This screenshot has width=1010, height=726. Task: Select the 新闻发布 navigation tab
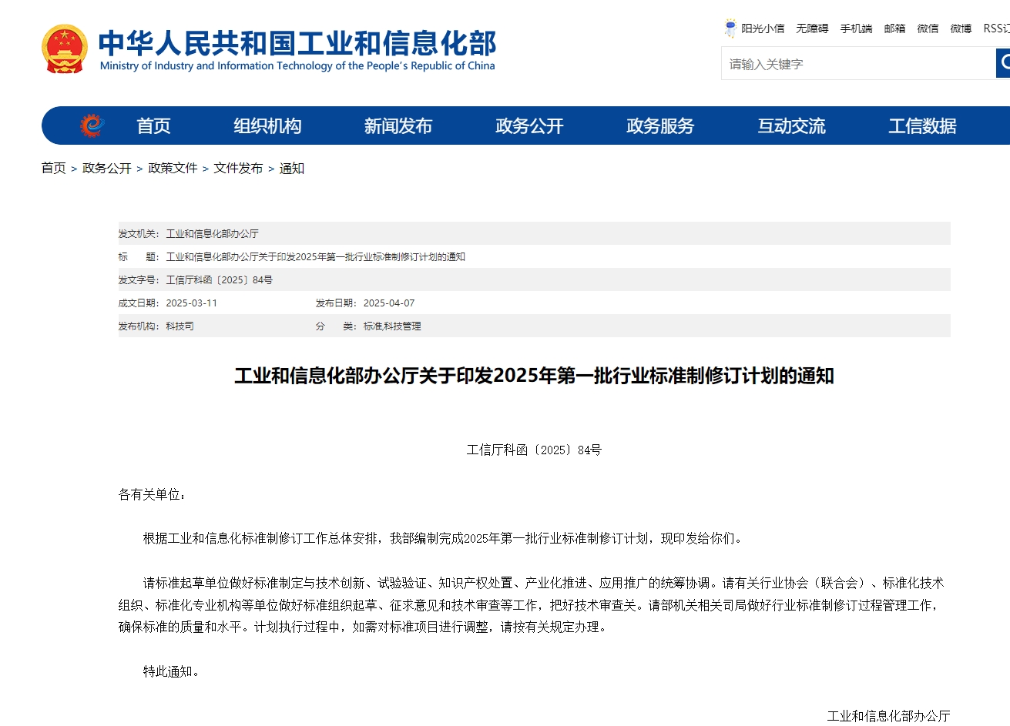coord(398,126)
